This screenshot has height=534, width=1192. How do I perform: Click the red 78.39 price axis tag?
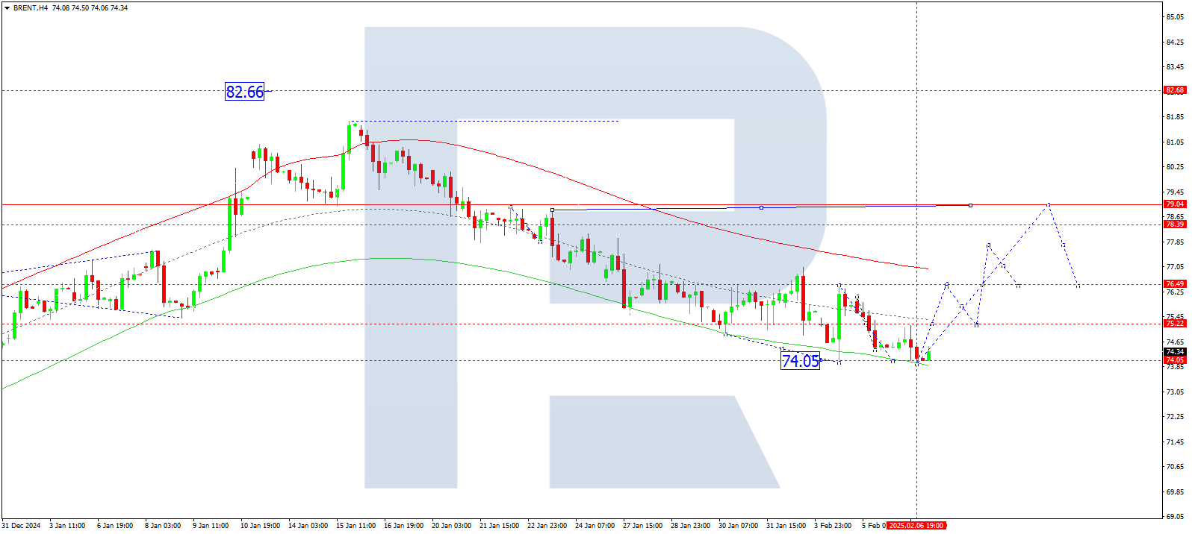tap(1175, 224)
